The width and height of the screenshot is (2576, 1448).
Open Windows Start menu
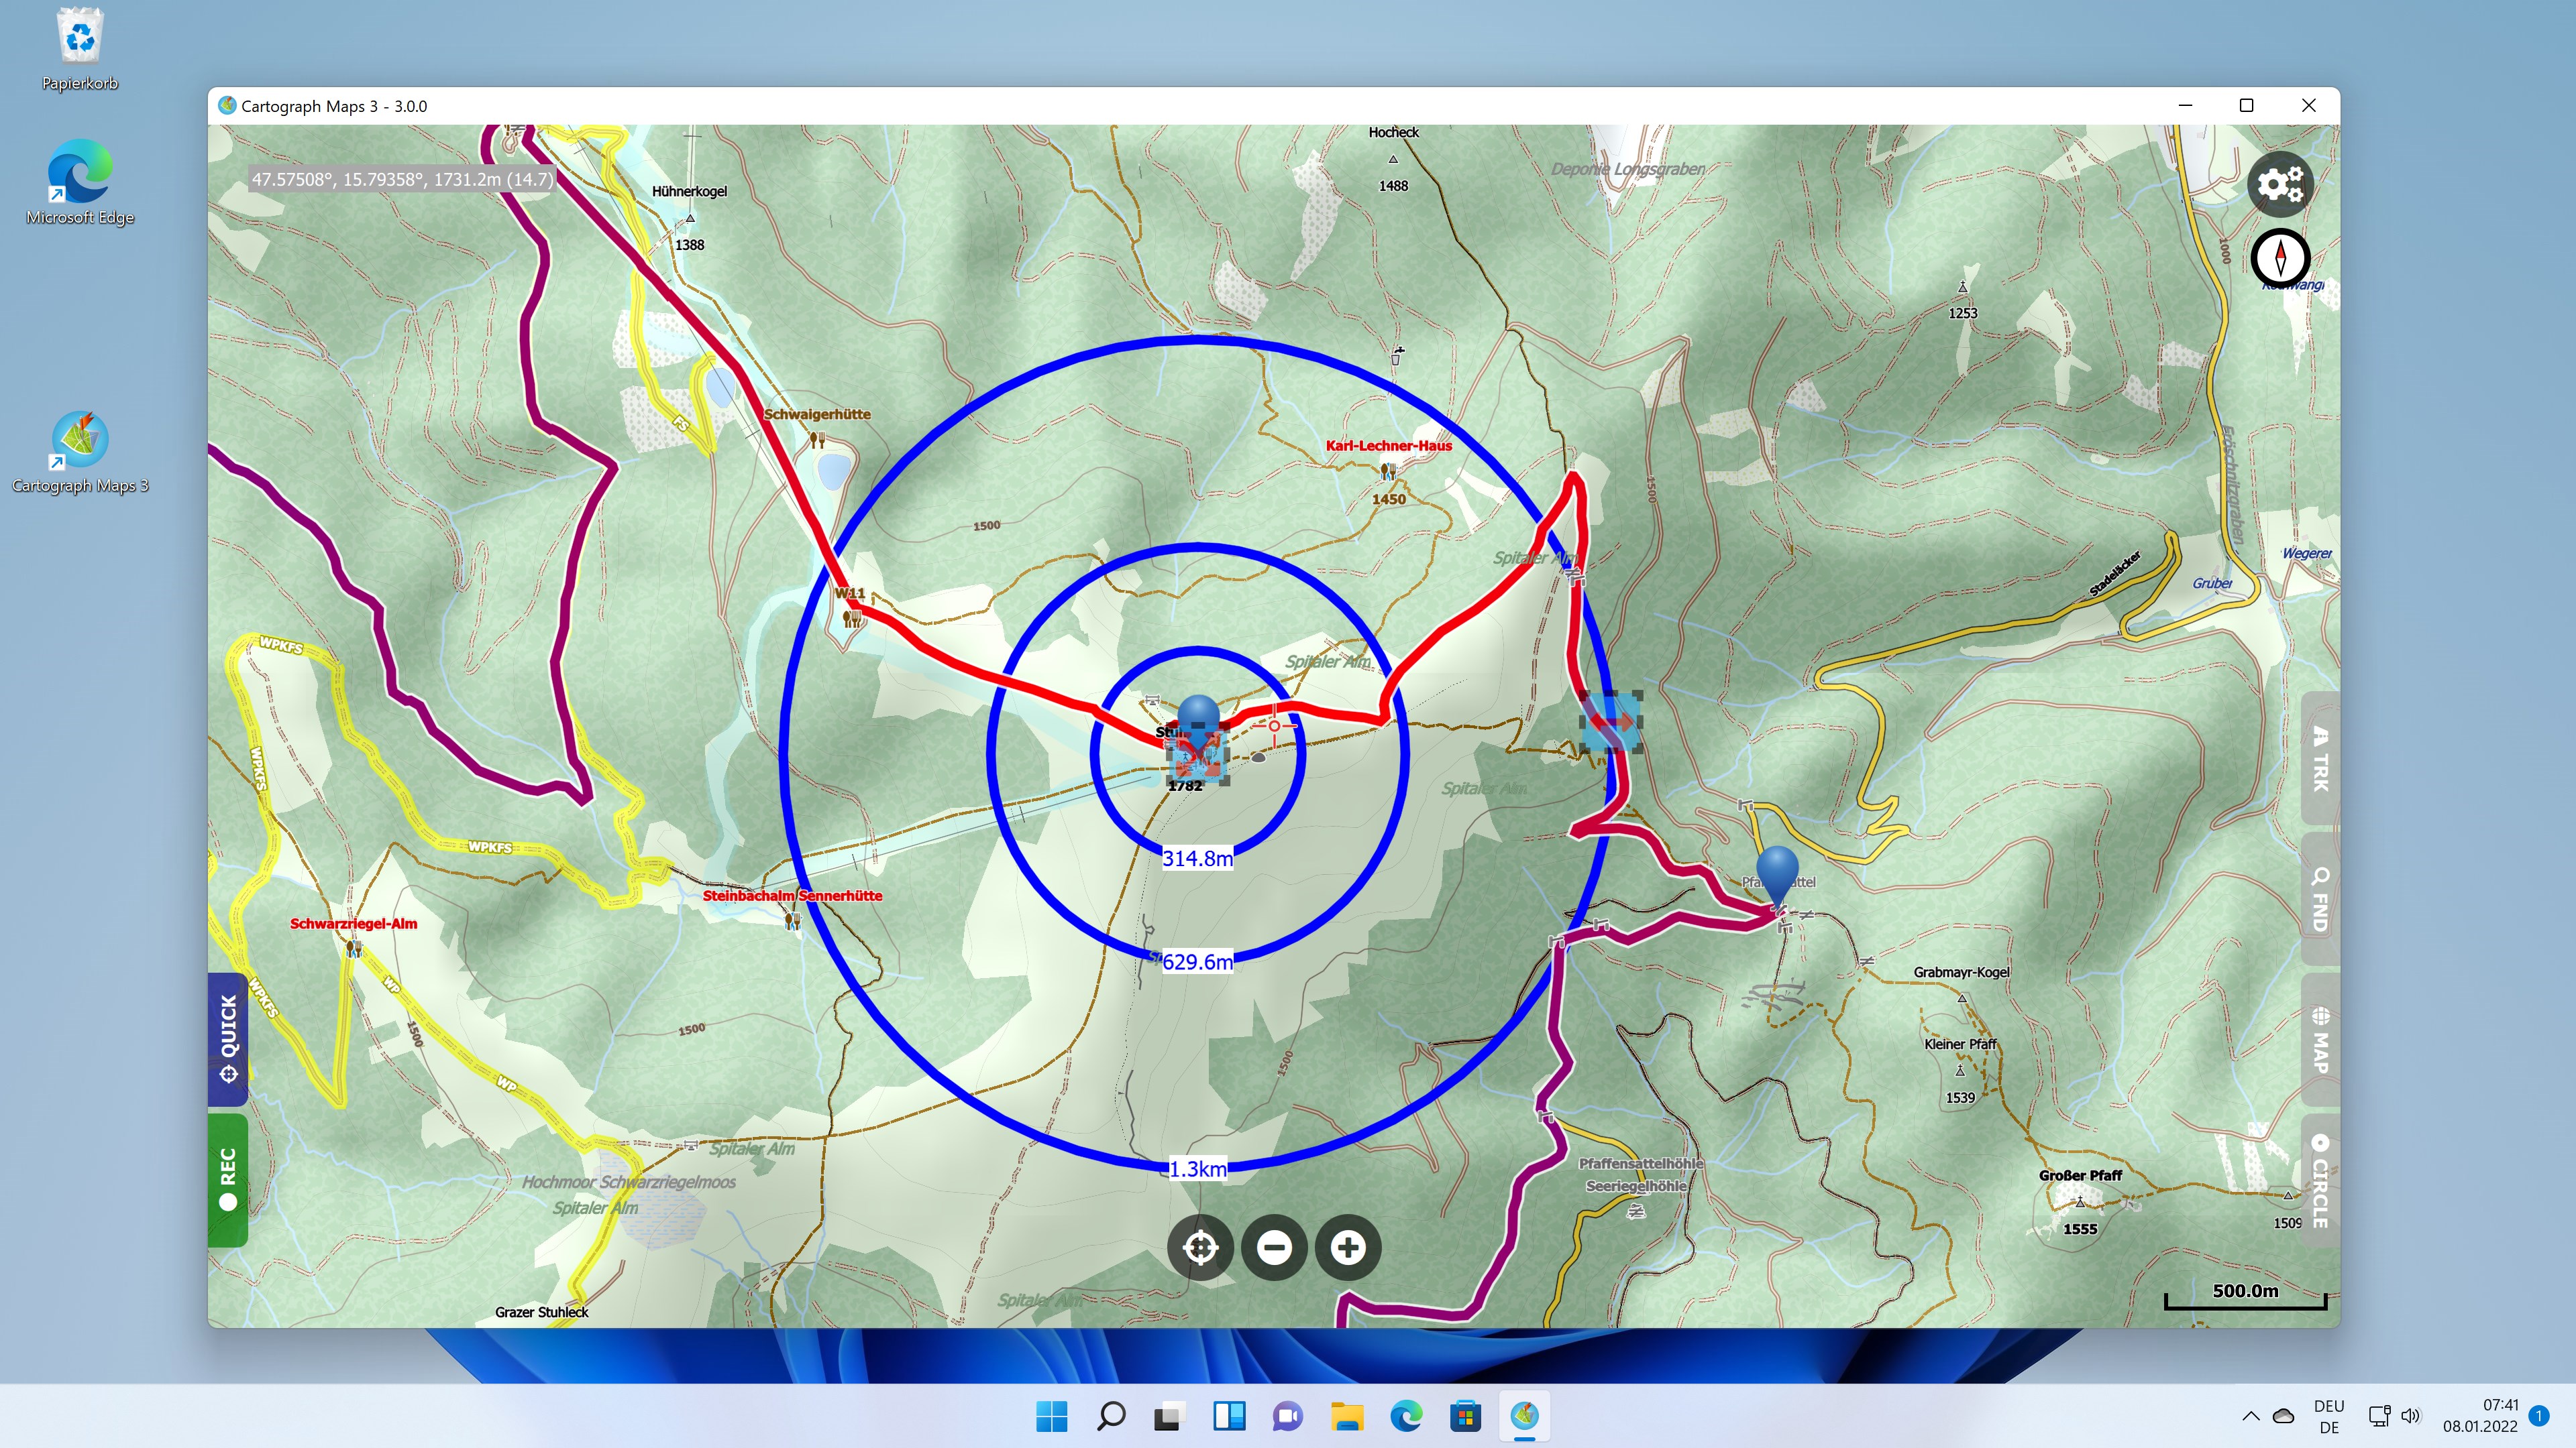pyautogui.click(x=1051, y=1416)
